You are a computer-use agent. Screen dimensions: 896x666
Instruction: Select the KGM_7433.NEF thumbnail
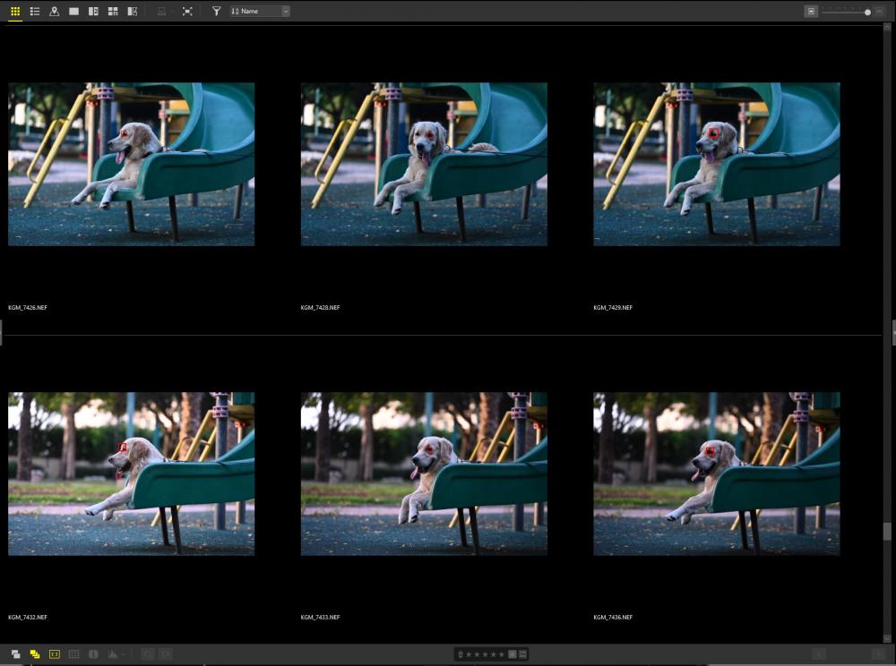tap(424, 474)
